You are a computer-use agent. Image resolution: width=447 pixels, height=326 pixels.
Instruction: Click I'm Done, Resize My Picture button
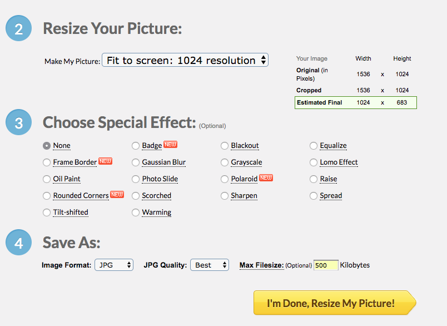point(331,303)
